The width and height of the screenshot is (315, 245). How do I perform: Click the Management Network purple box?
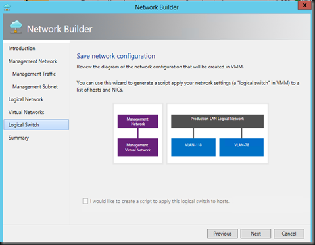tap(138, 121)
